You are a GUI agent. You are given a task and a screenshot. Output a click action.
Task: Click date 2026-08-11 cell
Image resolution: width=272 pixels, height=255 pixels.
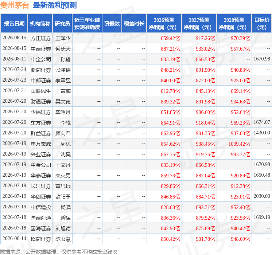pos(14,59)
